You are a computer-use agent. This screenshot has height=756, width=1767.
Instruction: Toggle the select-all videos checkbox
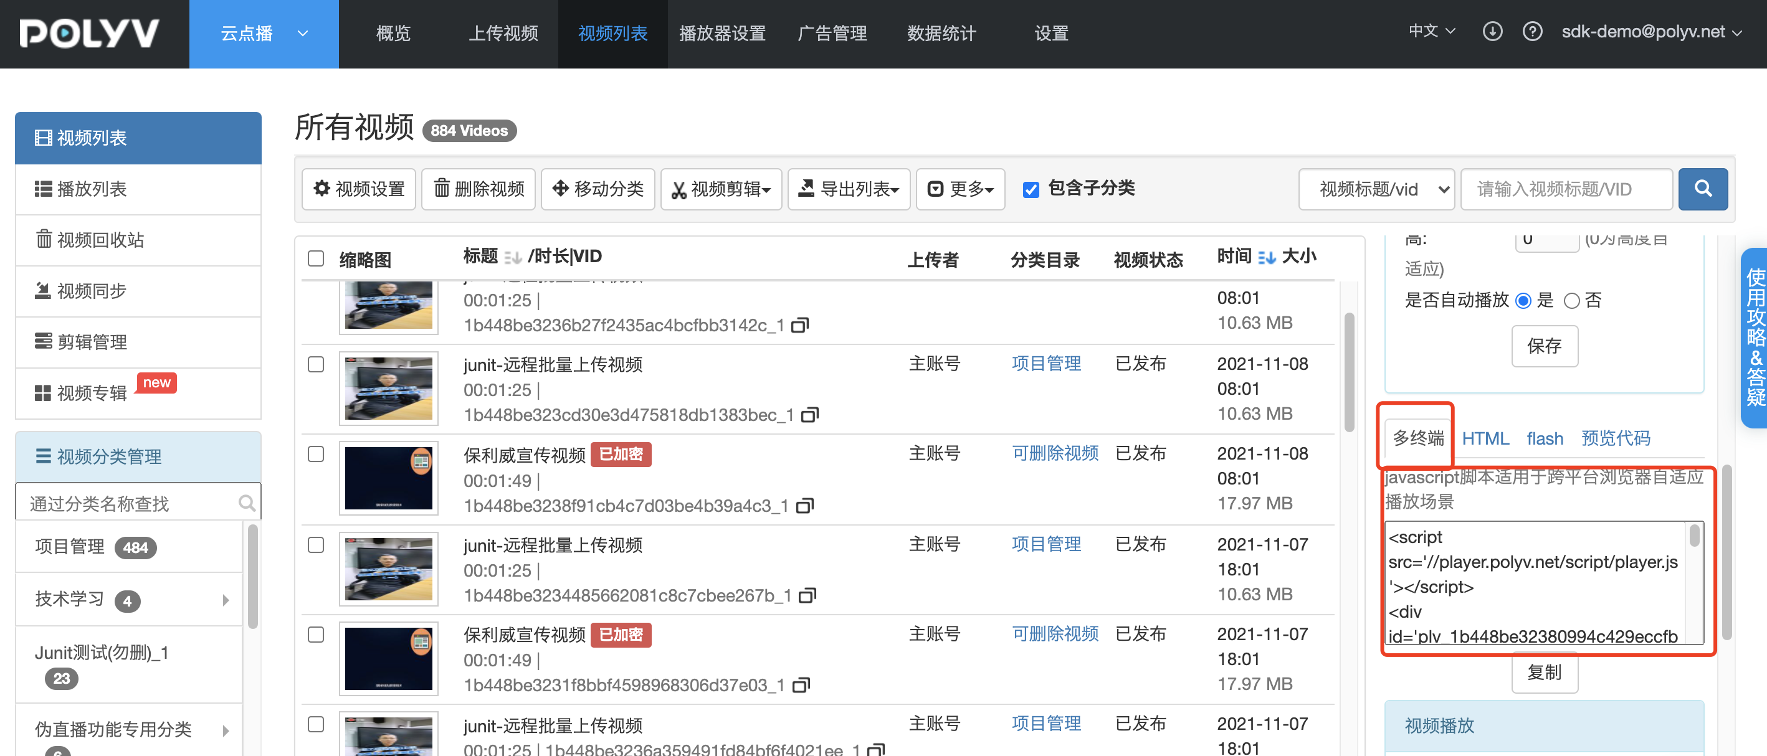(x=315, y=258)
